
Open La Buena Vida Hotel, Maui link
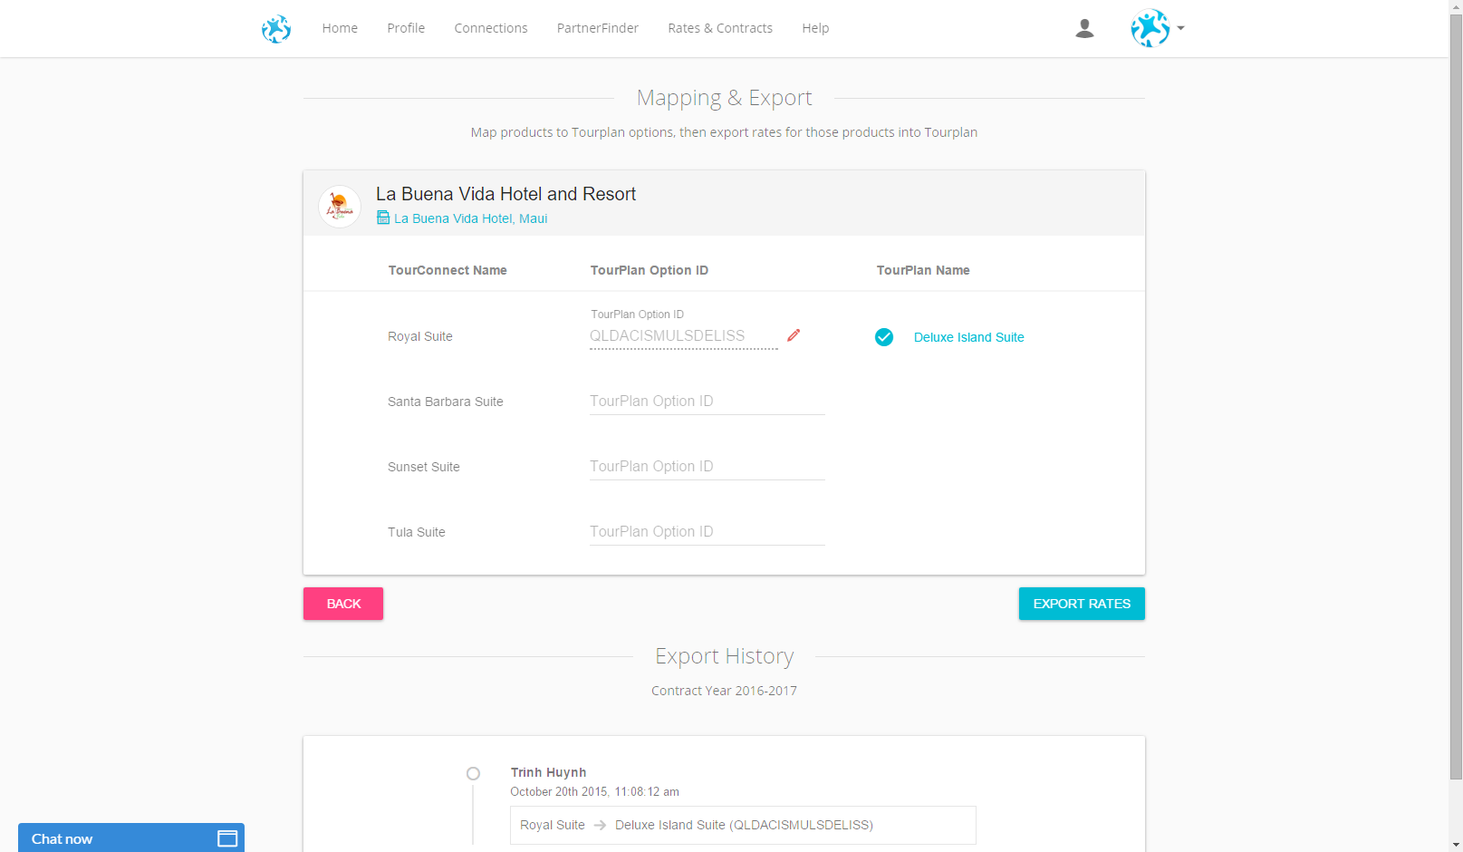(471, 218)
